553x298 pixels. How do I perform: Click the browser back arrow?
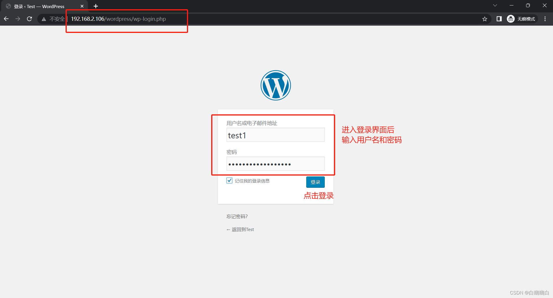(x=6, y=19)
